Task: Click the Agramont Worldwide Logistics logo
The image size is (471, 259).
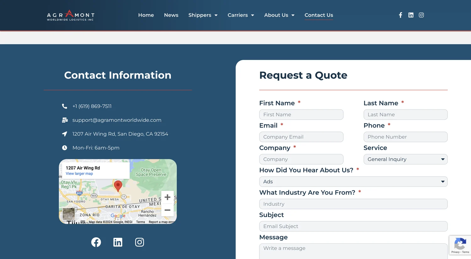Action: [x=71, y=15]
